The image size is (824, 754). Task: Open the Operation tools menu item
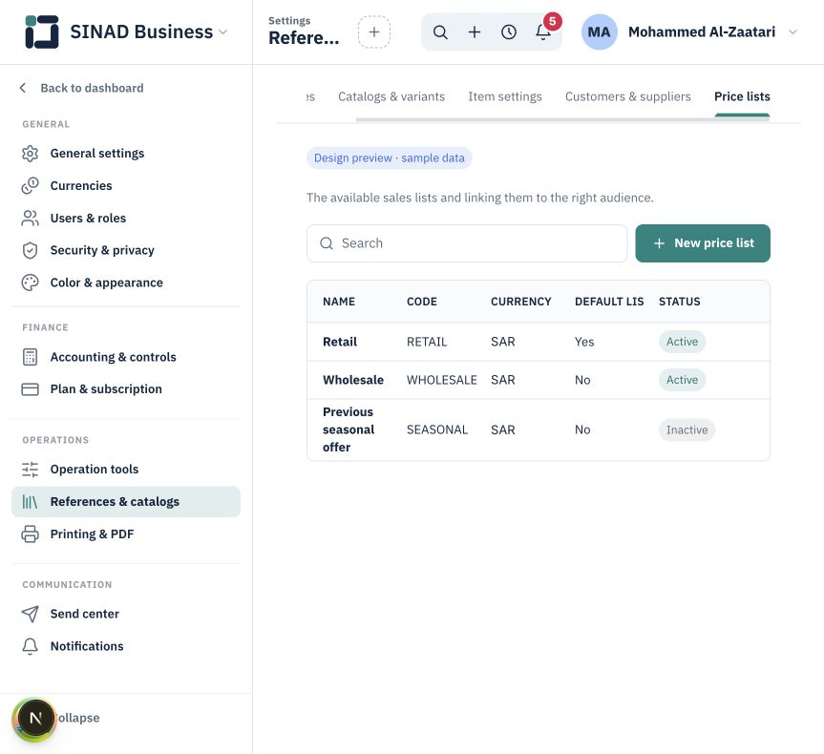coord(126,470)
